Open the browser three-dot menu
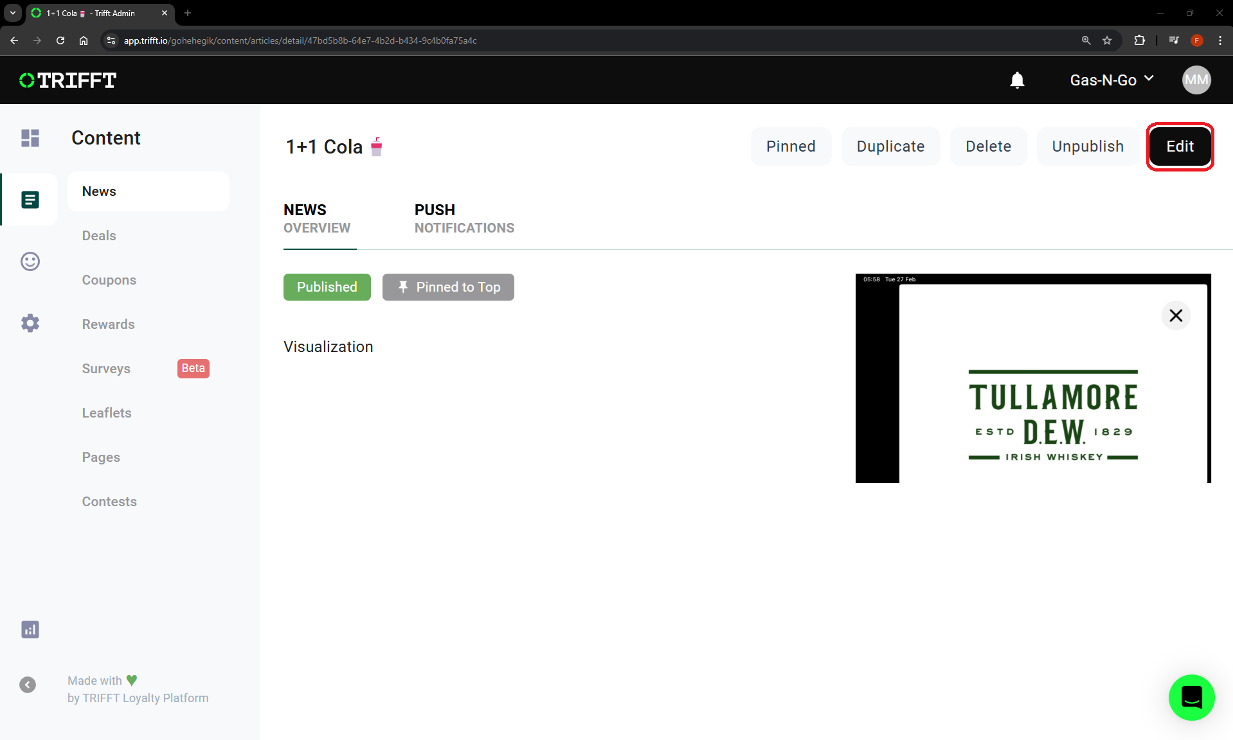The width and height of the screenshot is (1233, 740). pos(1220,40)
